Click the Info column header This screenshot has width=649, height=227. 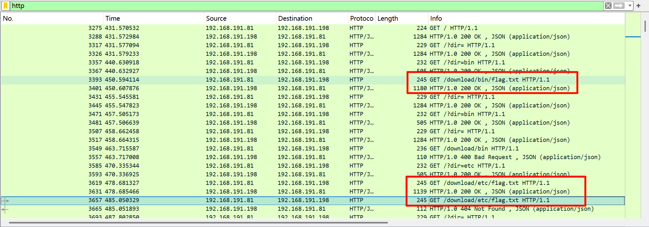[x=525, y=18]
